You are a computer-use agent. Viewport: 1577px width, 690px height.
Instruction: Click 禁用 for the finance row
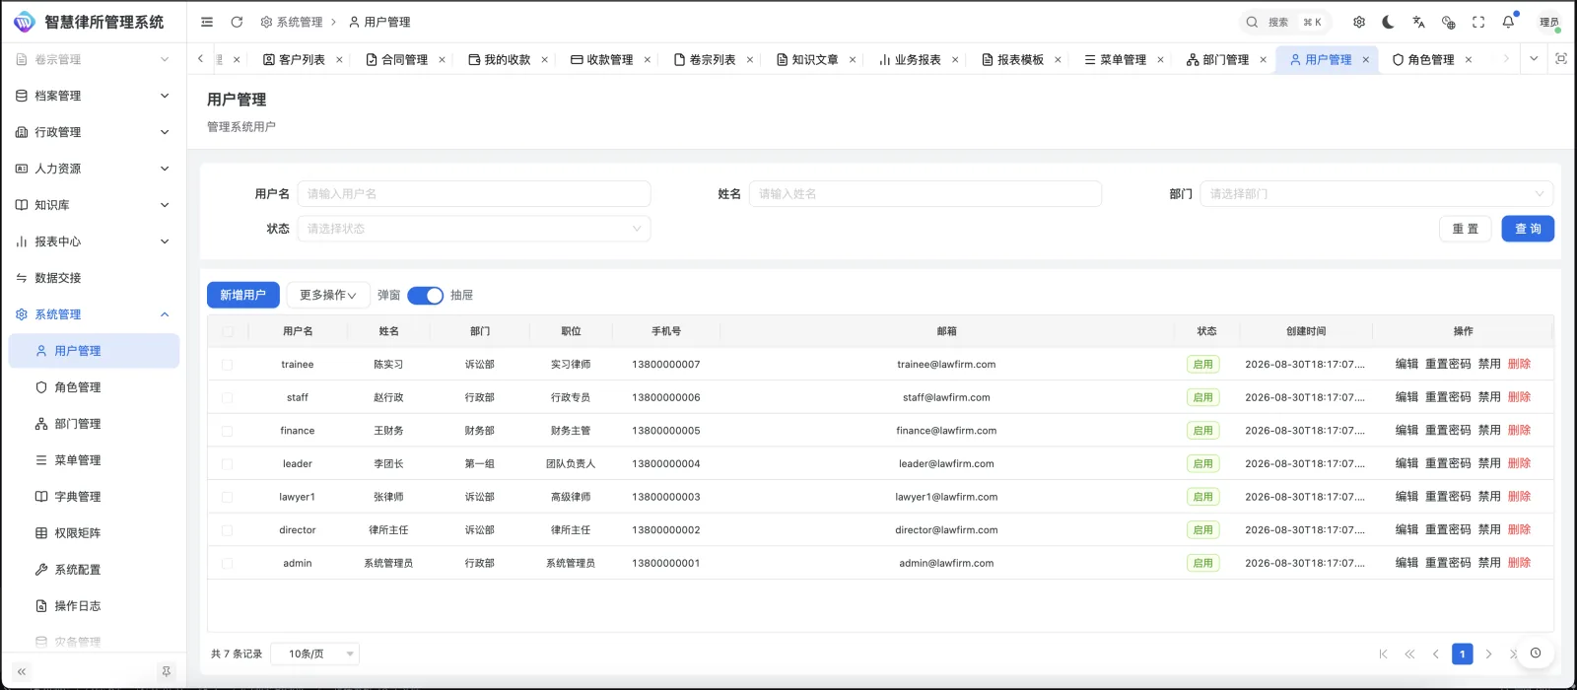pyautogui.click(x=1489, y=430)
